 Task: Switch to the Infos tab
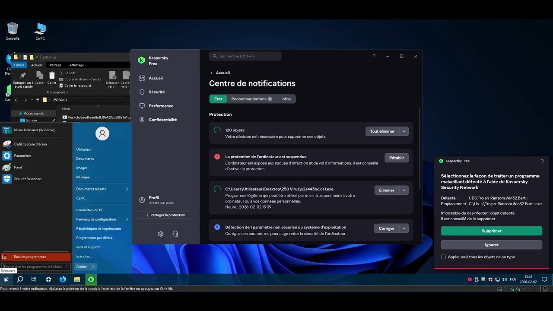286,99
